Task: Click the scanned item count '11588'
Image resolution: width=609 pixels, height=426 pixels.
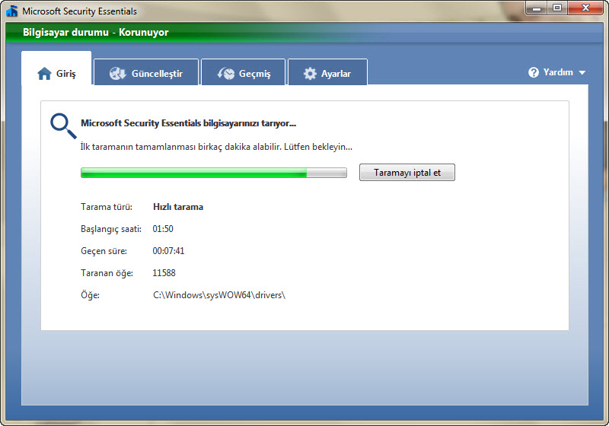Action: coord(164,273)
